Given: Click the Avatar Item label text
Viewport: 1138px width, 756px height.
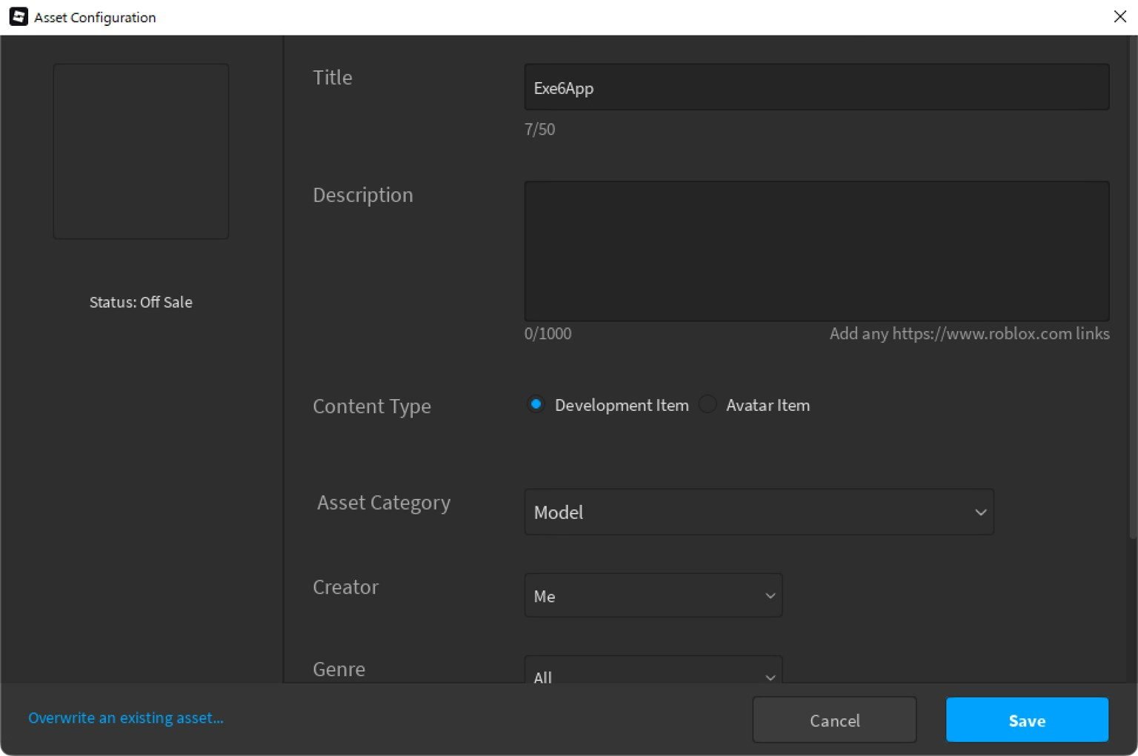Looking at the screenshot, I should (768, 405).
